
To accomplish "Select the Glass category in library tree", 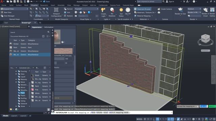I will [23, 74].
